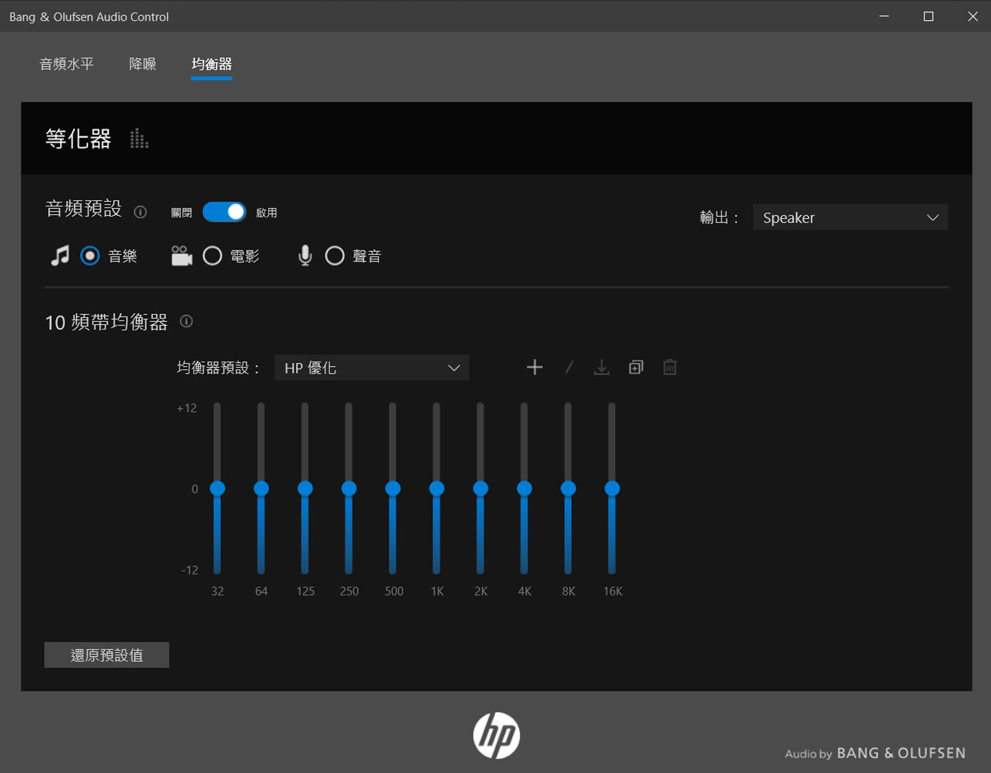This screenshot has width=991, height=773.
Task: Click the plus icon to add equalizer preset
Action: pyautogui.click(x=534, y=367)
